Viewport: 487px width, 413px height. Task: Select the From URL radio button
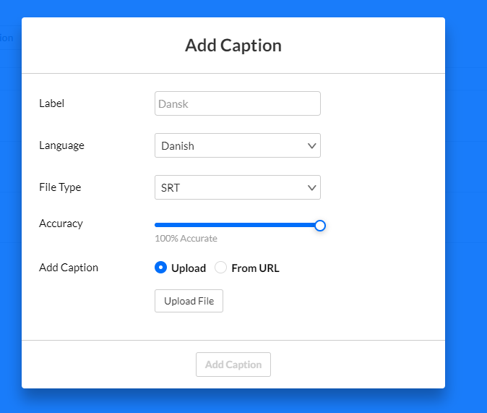220,268
